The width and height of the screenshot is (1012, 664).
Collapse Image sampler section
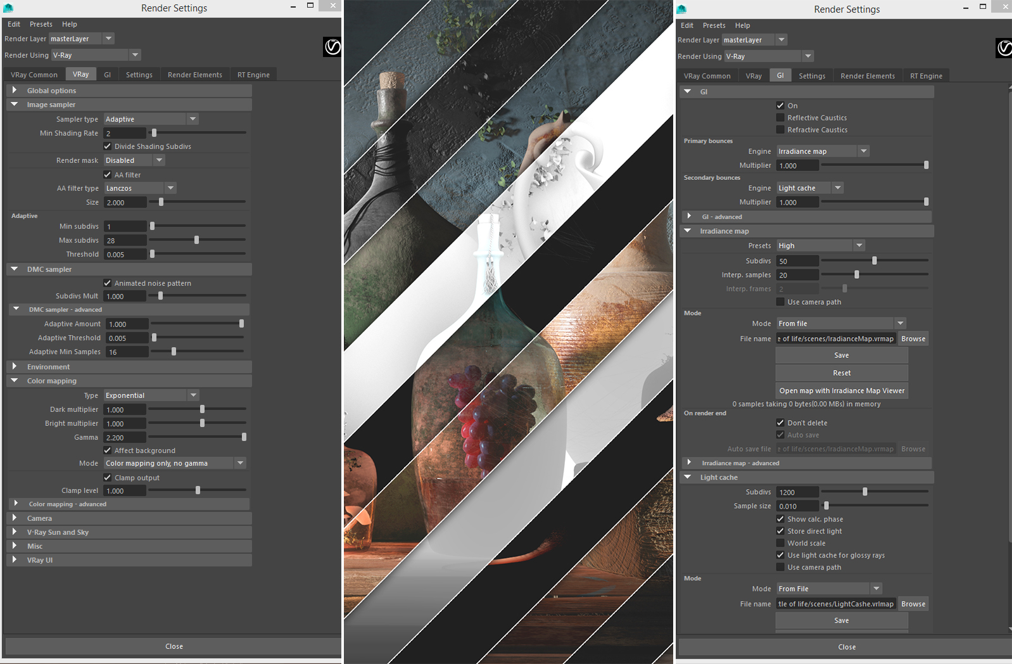tap(129, 105)
